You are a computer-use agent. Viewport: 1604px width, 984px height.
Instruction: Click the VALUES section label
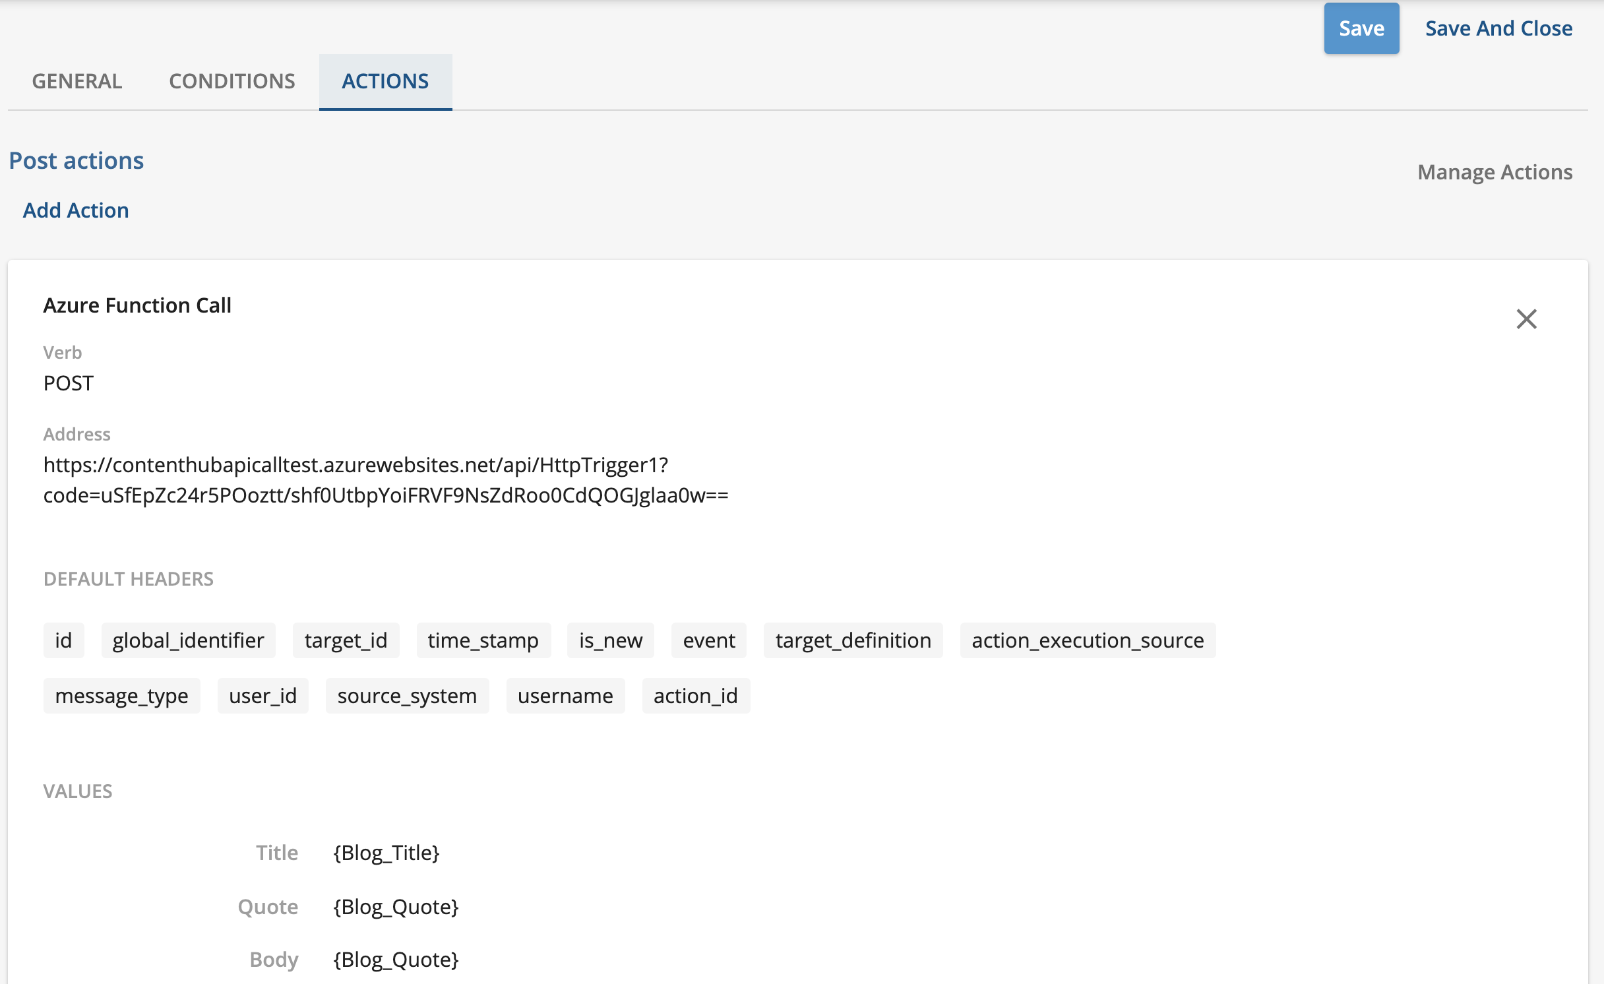click(78, 791)
